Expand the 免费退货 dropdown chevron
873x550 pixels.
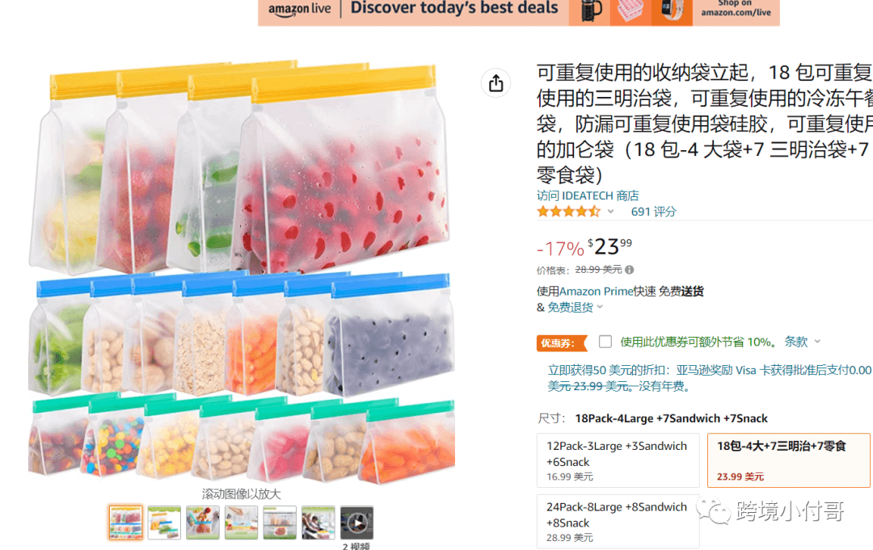point(600,307)
